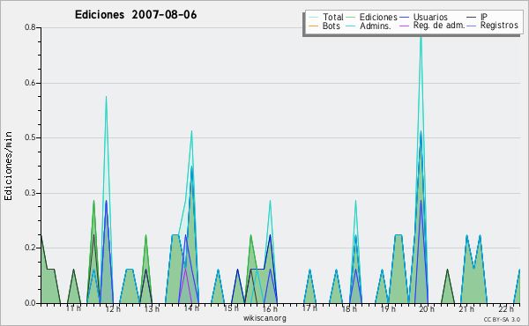Click the 21 h axis label
This screenshot has height=326, width=529.
click(466, 308)
